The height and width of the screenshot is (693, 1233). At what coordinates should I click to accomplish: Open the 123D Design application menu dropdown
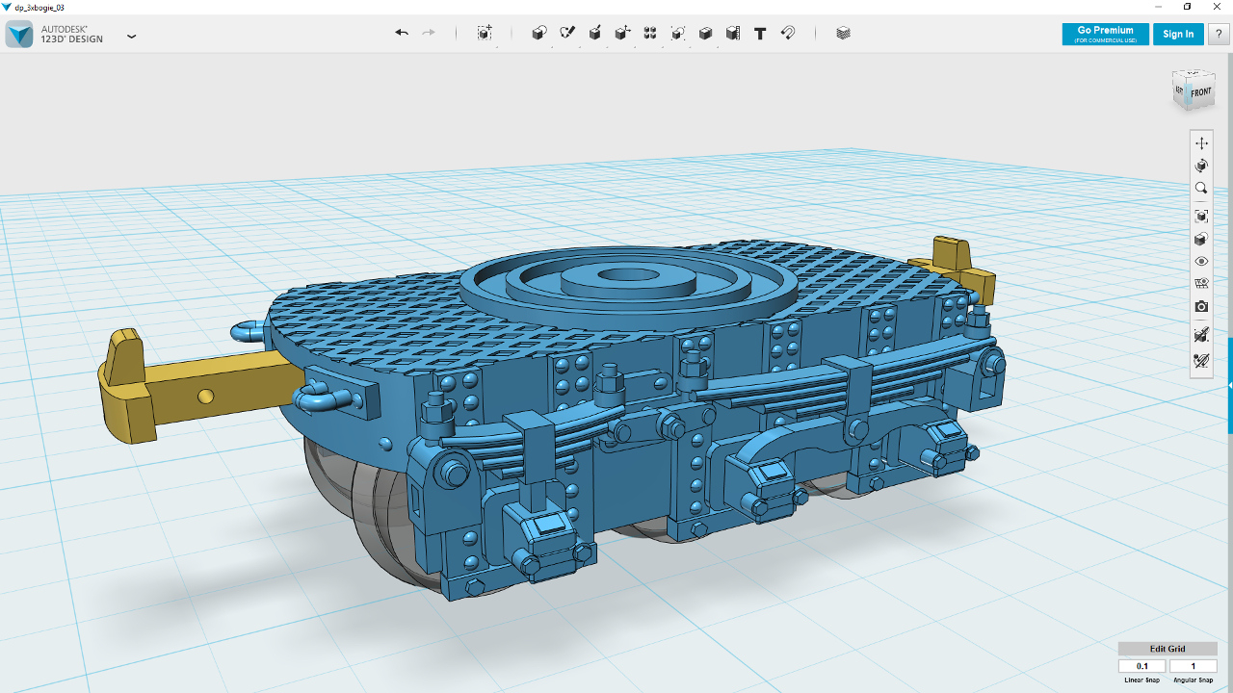click(132, 37)
